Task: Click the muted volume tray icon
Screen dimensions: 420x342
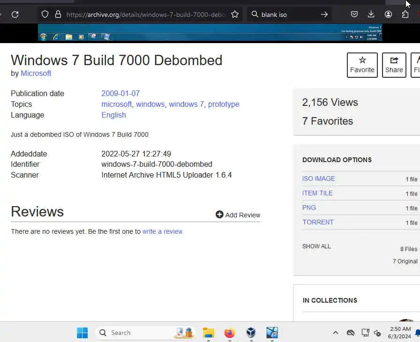Action: [x=377, y=333]
